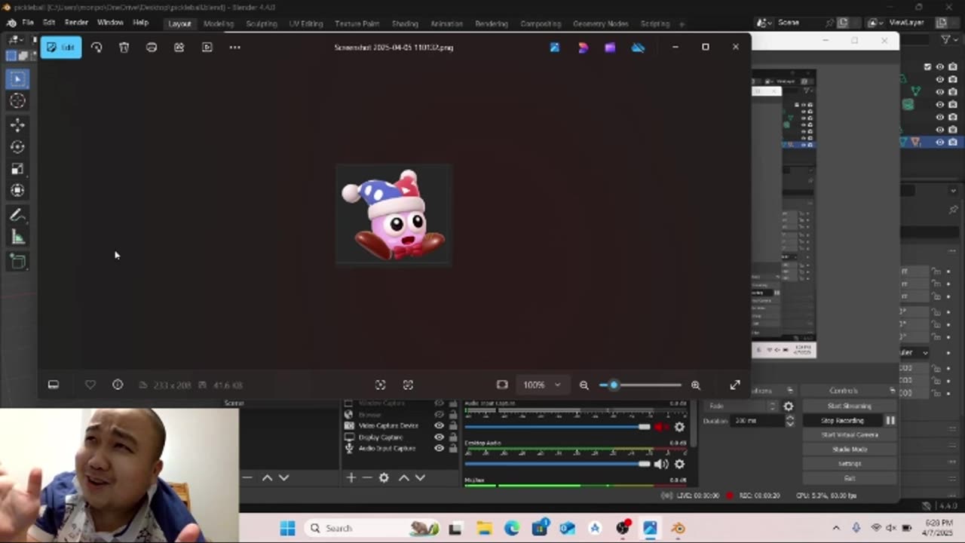Select Blender's Annotate tool
The image size is (965, 543).
coord(18,216)
